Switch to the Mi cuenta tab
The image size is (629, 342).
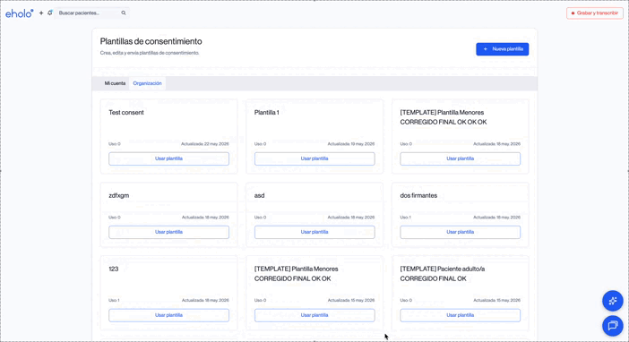(115, 83)
